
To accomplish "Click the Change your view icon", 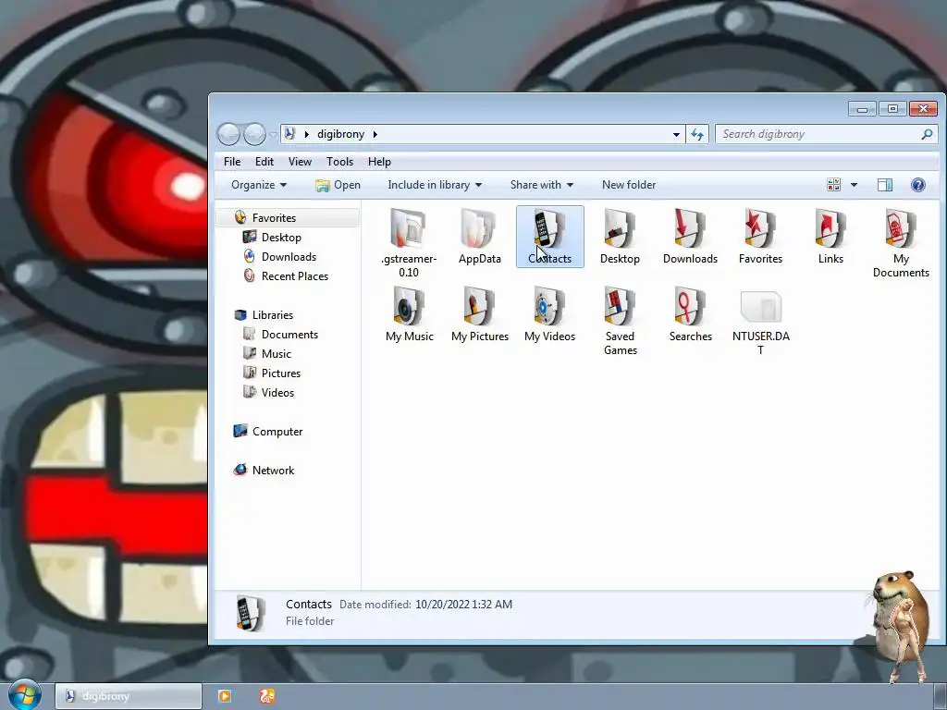I will click(833, 185).
